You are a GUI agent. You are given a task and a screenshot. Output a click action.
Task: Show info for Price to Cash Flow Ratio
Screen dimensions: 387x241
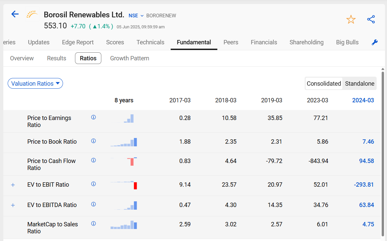click(x=94, y=160)
